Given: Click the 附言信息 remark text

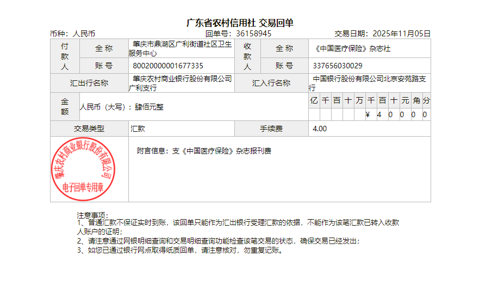Looking at the screenshot, I should coord(204,151).
